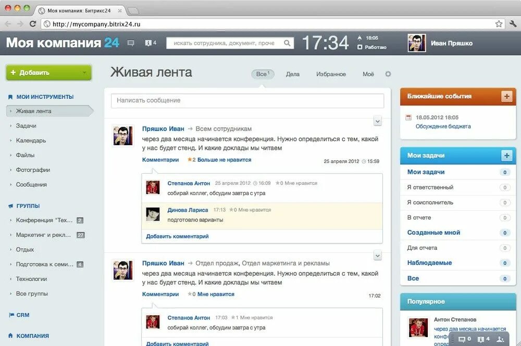Add event with plus in Ближайшие события
This screenshot has height=346, width=521.
506,97
